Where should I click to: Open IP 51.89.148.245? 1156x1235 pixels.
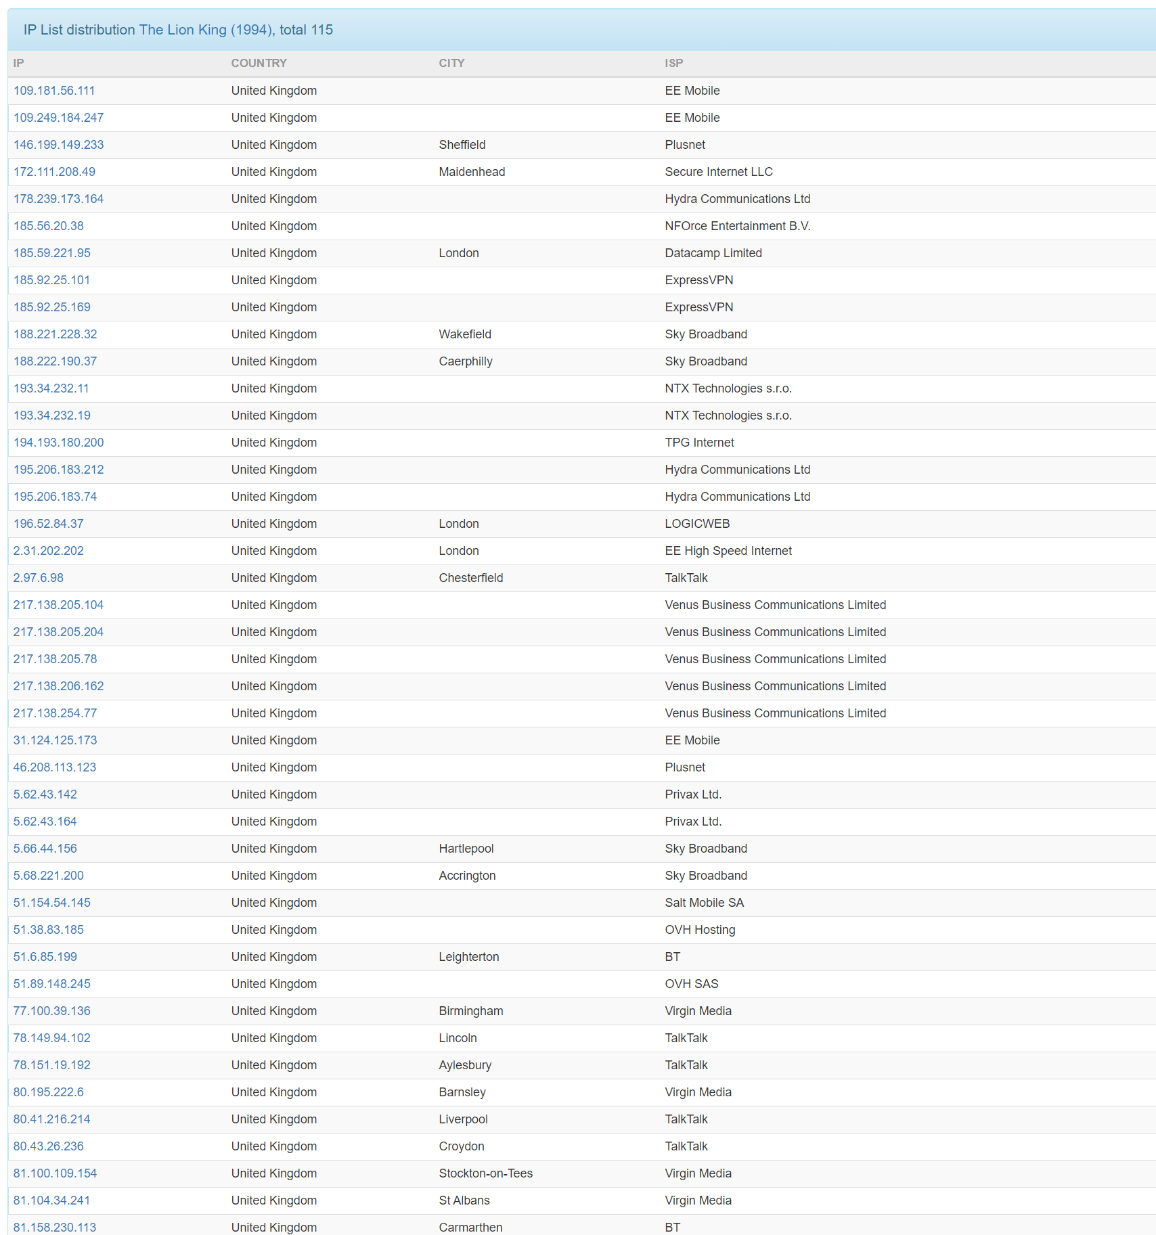[x=52, y=984]
